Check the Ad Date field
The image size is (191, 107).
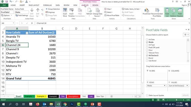147,40
